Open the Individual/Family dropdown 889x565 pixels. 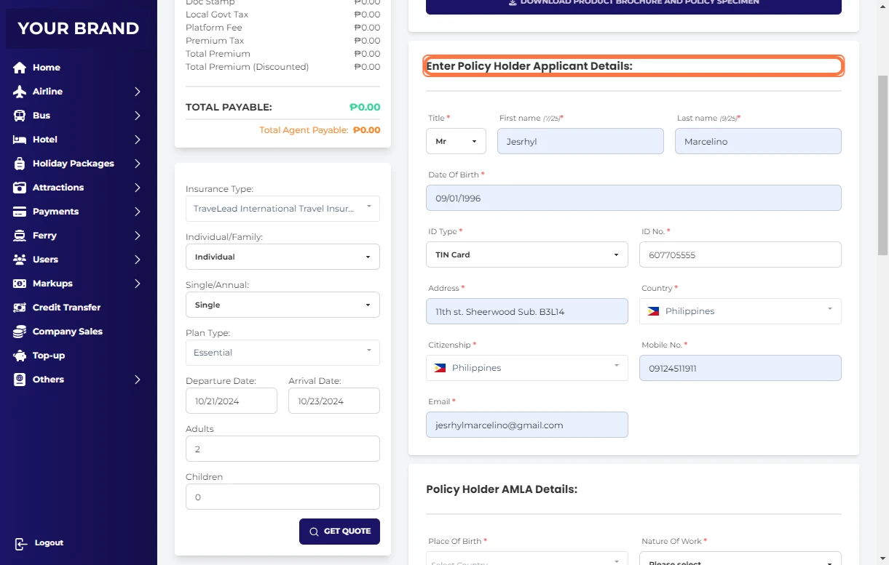[x=282, y=257]
